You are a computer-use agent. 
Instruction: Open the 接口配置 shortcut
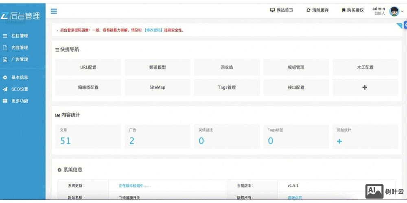(296, 88)
